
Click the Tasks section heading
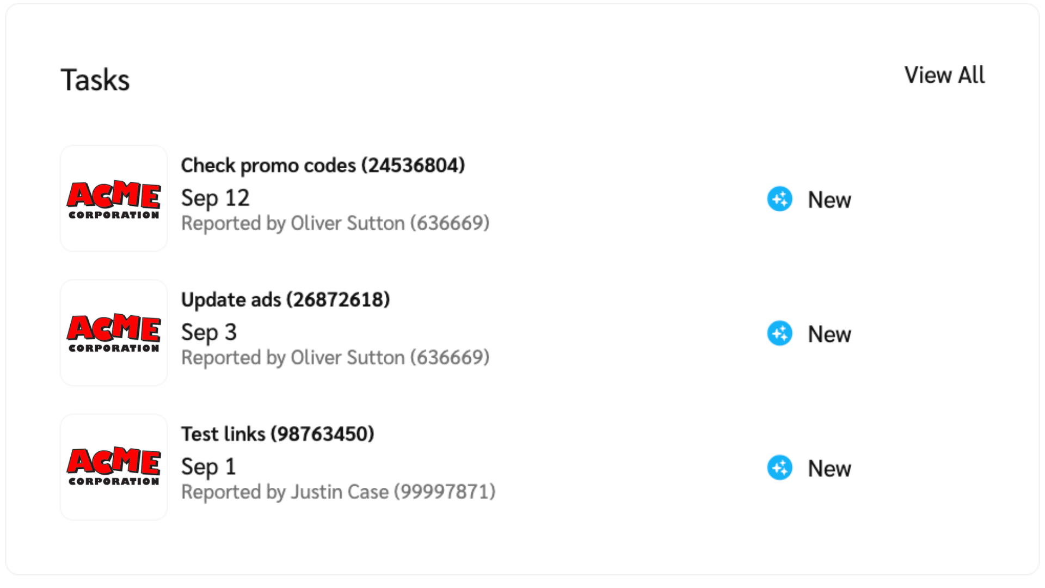(95, 80)
